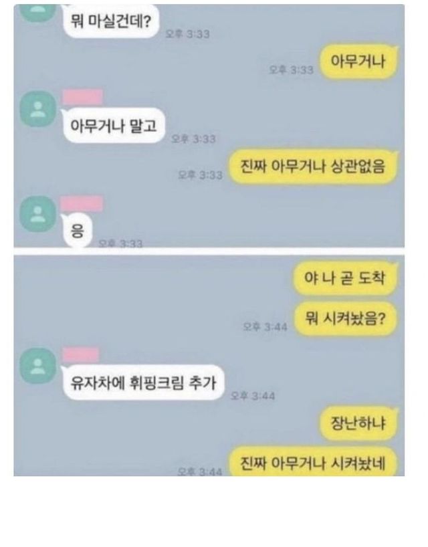Select the '야 나 곧 도착' message bubble

[x=345, y=278]
